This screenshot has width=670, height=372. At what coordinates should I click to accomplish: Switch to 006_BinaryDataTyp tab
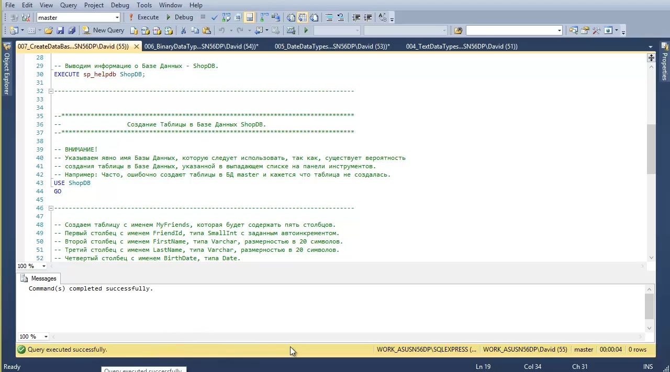click(201, 47)
